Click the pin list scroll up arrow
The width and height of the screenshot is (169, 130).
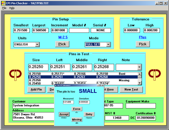(140, 74)
